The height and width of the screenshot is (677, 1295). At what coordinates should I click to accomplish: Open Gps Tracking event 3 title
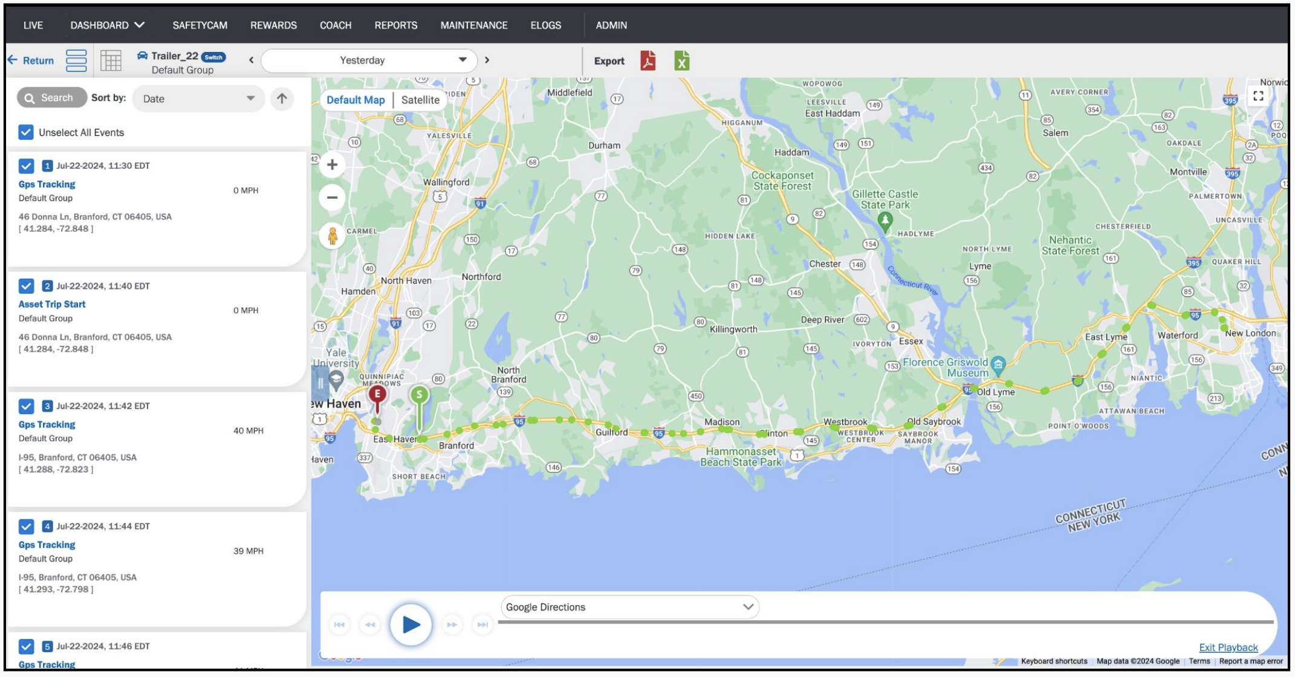[47, 424]
